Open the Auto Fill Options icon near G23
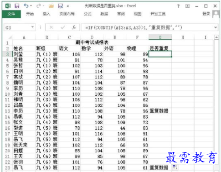The height and width of the screenshot is (172, 221). pyautogui.click(x=175, y=167)
